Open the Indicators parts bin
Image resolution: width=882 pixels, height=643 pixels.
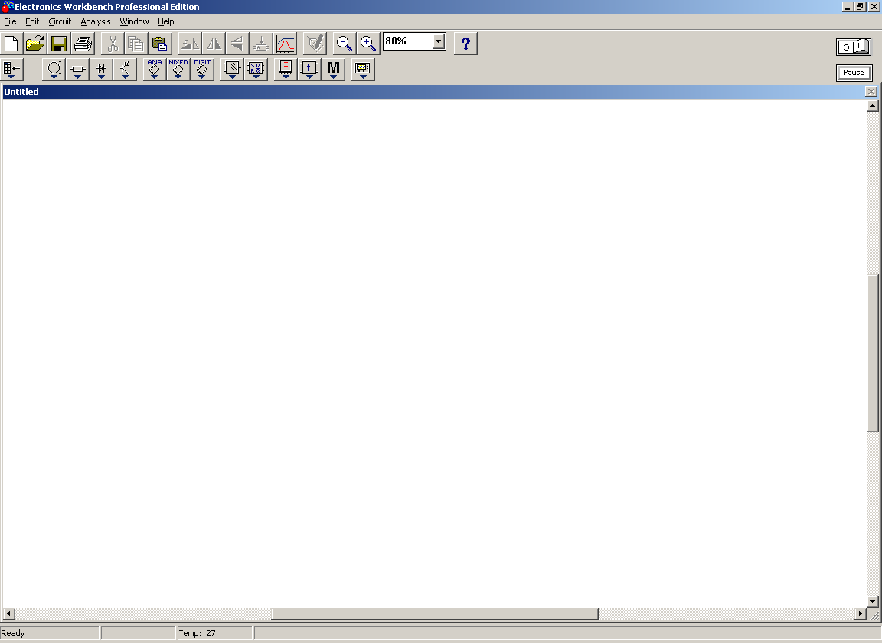(x=286, y=69)
